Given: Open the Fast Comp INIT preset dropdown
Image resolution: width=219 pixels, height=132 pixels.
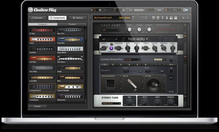Looking at the screenshot, I should point(111,30).
